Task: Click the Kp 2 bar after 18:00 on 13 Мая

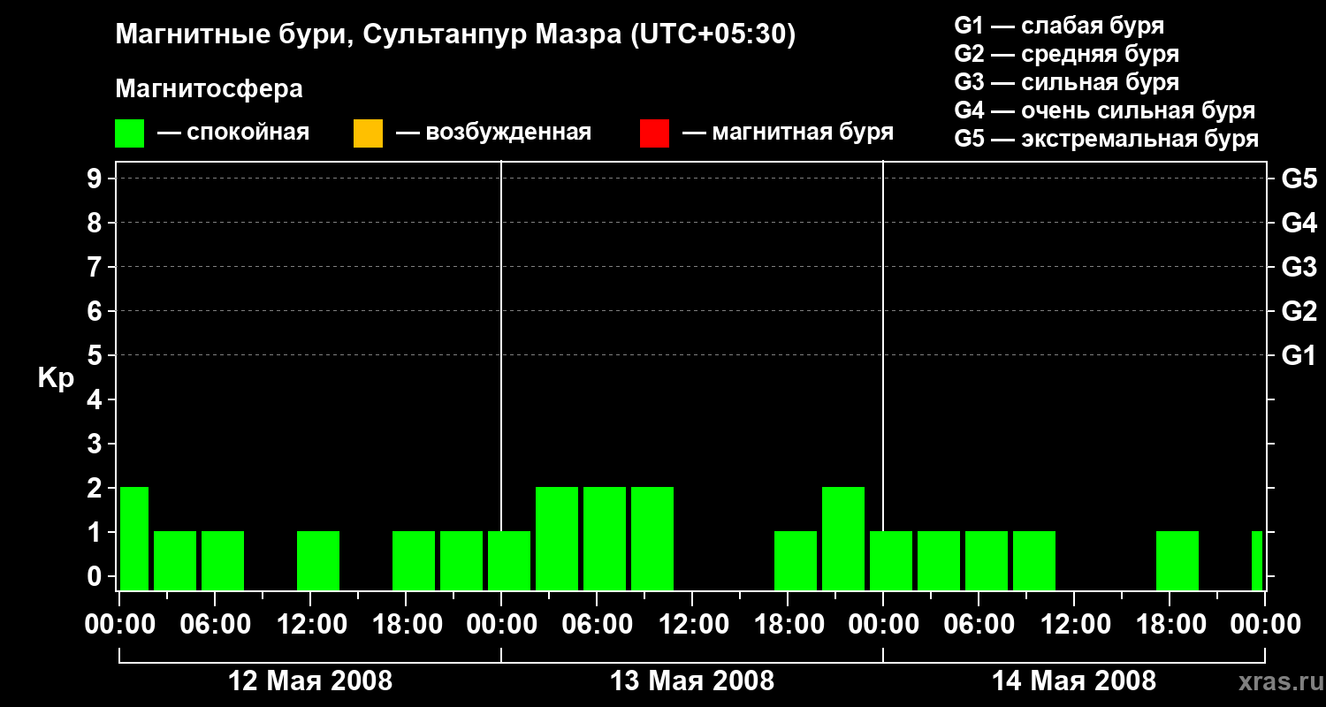Action: [x=843, y=538]
